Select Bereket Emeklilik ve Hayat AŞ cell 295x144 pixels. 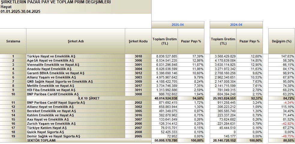[x=76, y=111]
